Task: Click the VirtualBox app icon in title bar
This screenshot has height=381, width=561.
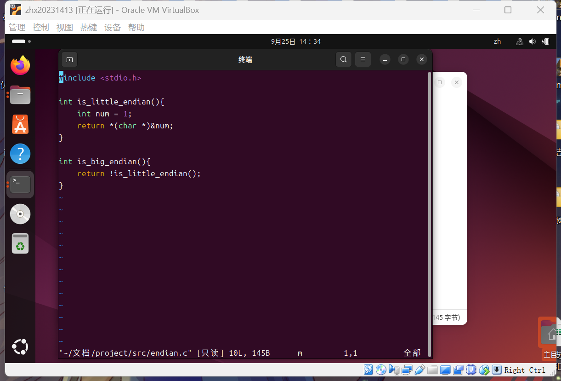Action: pyautogui.click(x=15, y=10)
